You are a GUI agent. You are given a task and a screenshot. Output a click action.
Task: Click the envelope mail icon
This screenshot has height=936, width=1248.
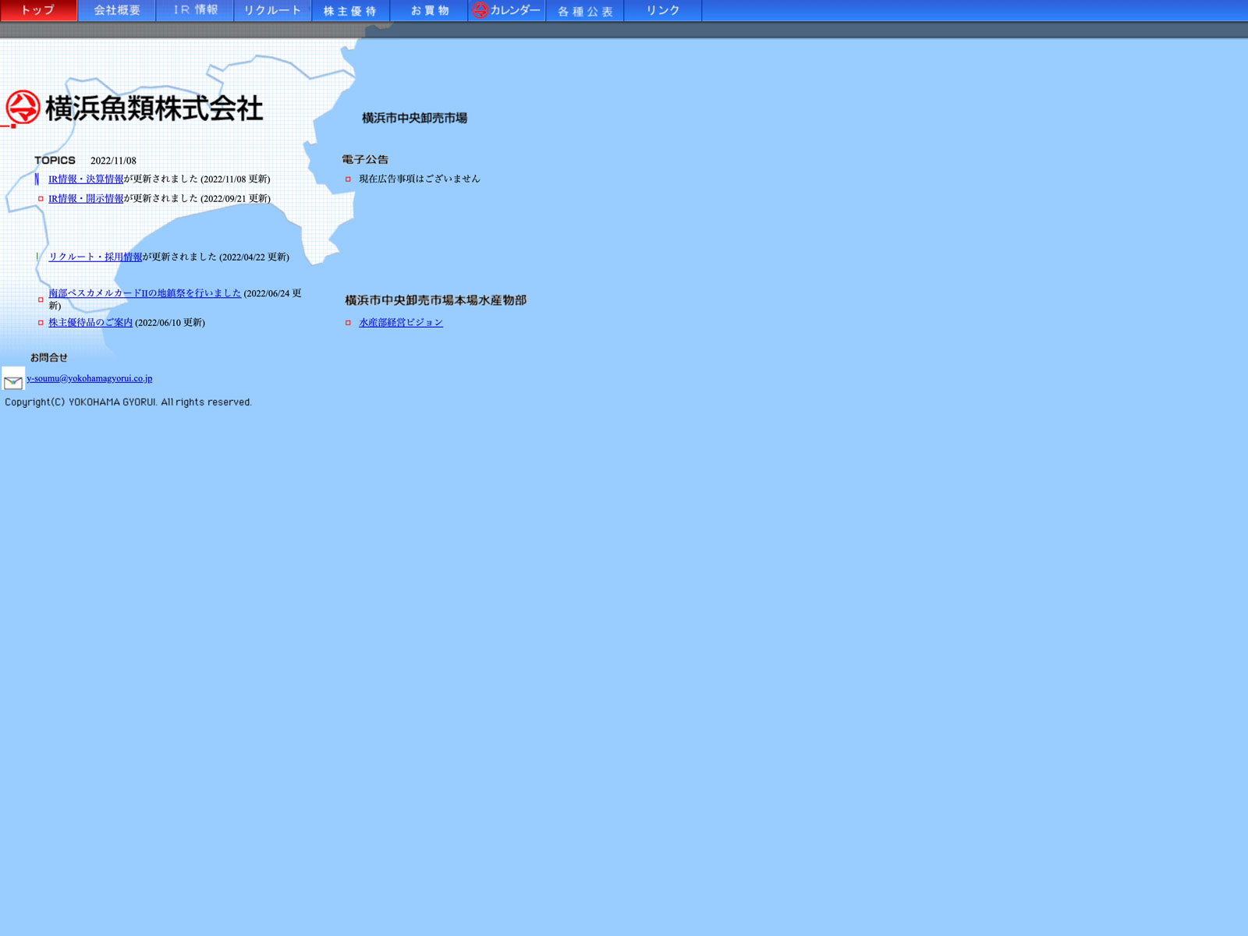tap(13, 381)
